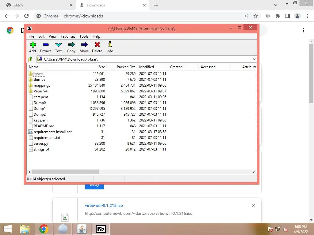Open Chrome profile avatar
This screenshot has width=314, height=235.
coord(297,16)
